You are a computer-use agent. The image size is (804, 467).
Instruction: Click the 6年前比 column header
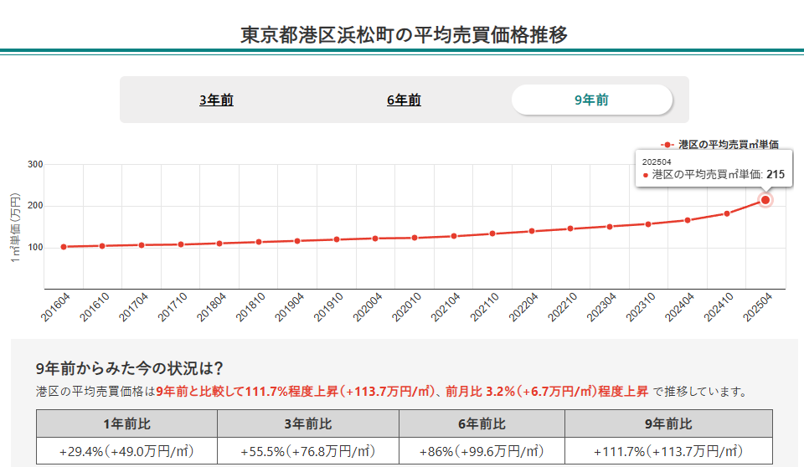coord(482,423)
